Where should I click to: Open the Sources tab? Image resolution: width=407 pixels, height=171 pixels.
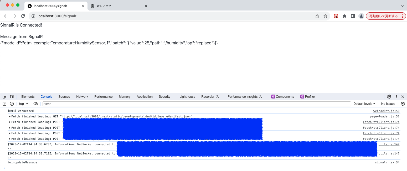pos(64,97)
